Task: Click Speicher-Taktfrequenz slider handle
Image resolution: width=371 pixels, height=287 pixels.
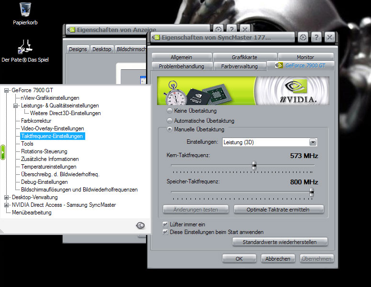Action: [312, 192]
